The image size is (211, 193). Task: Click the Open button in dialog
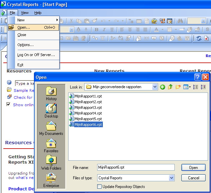[193, 168]
